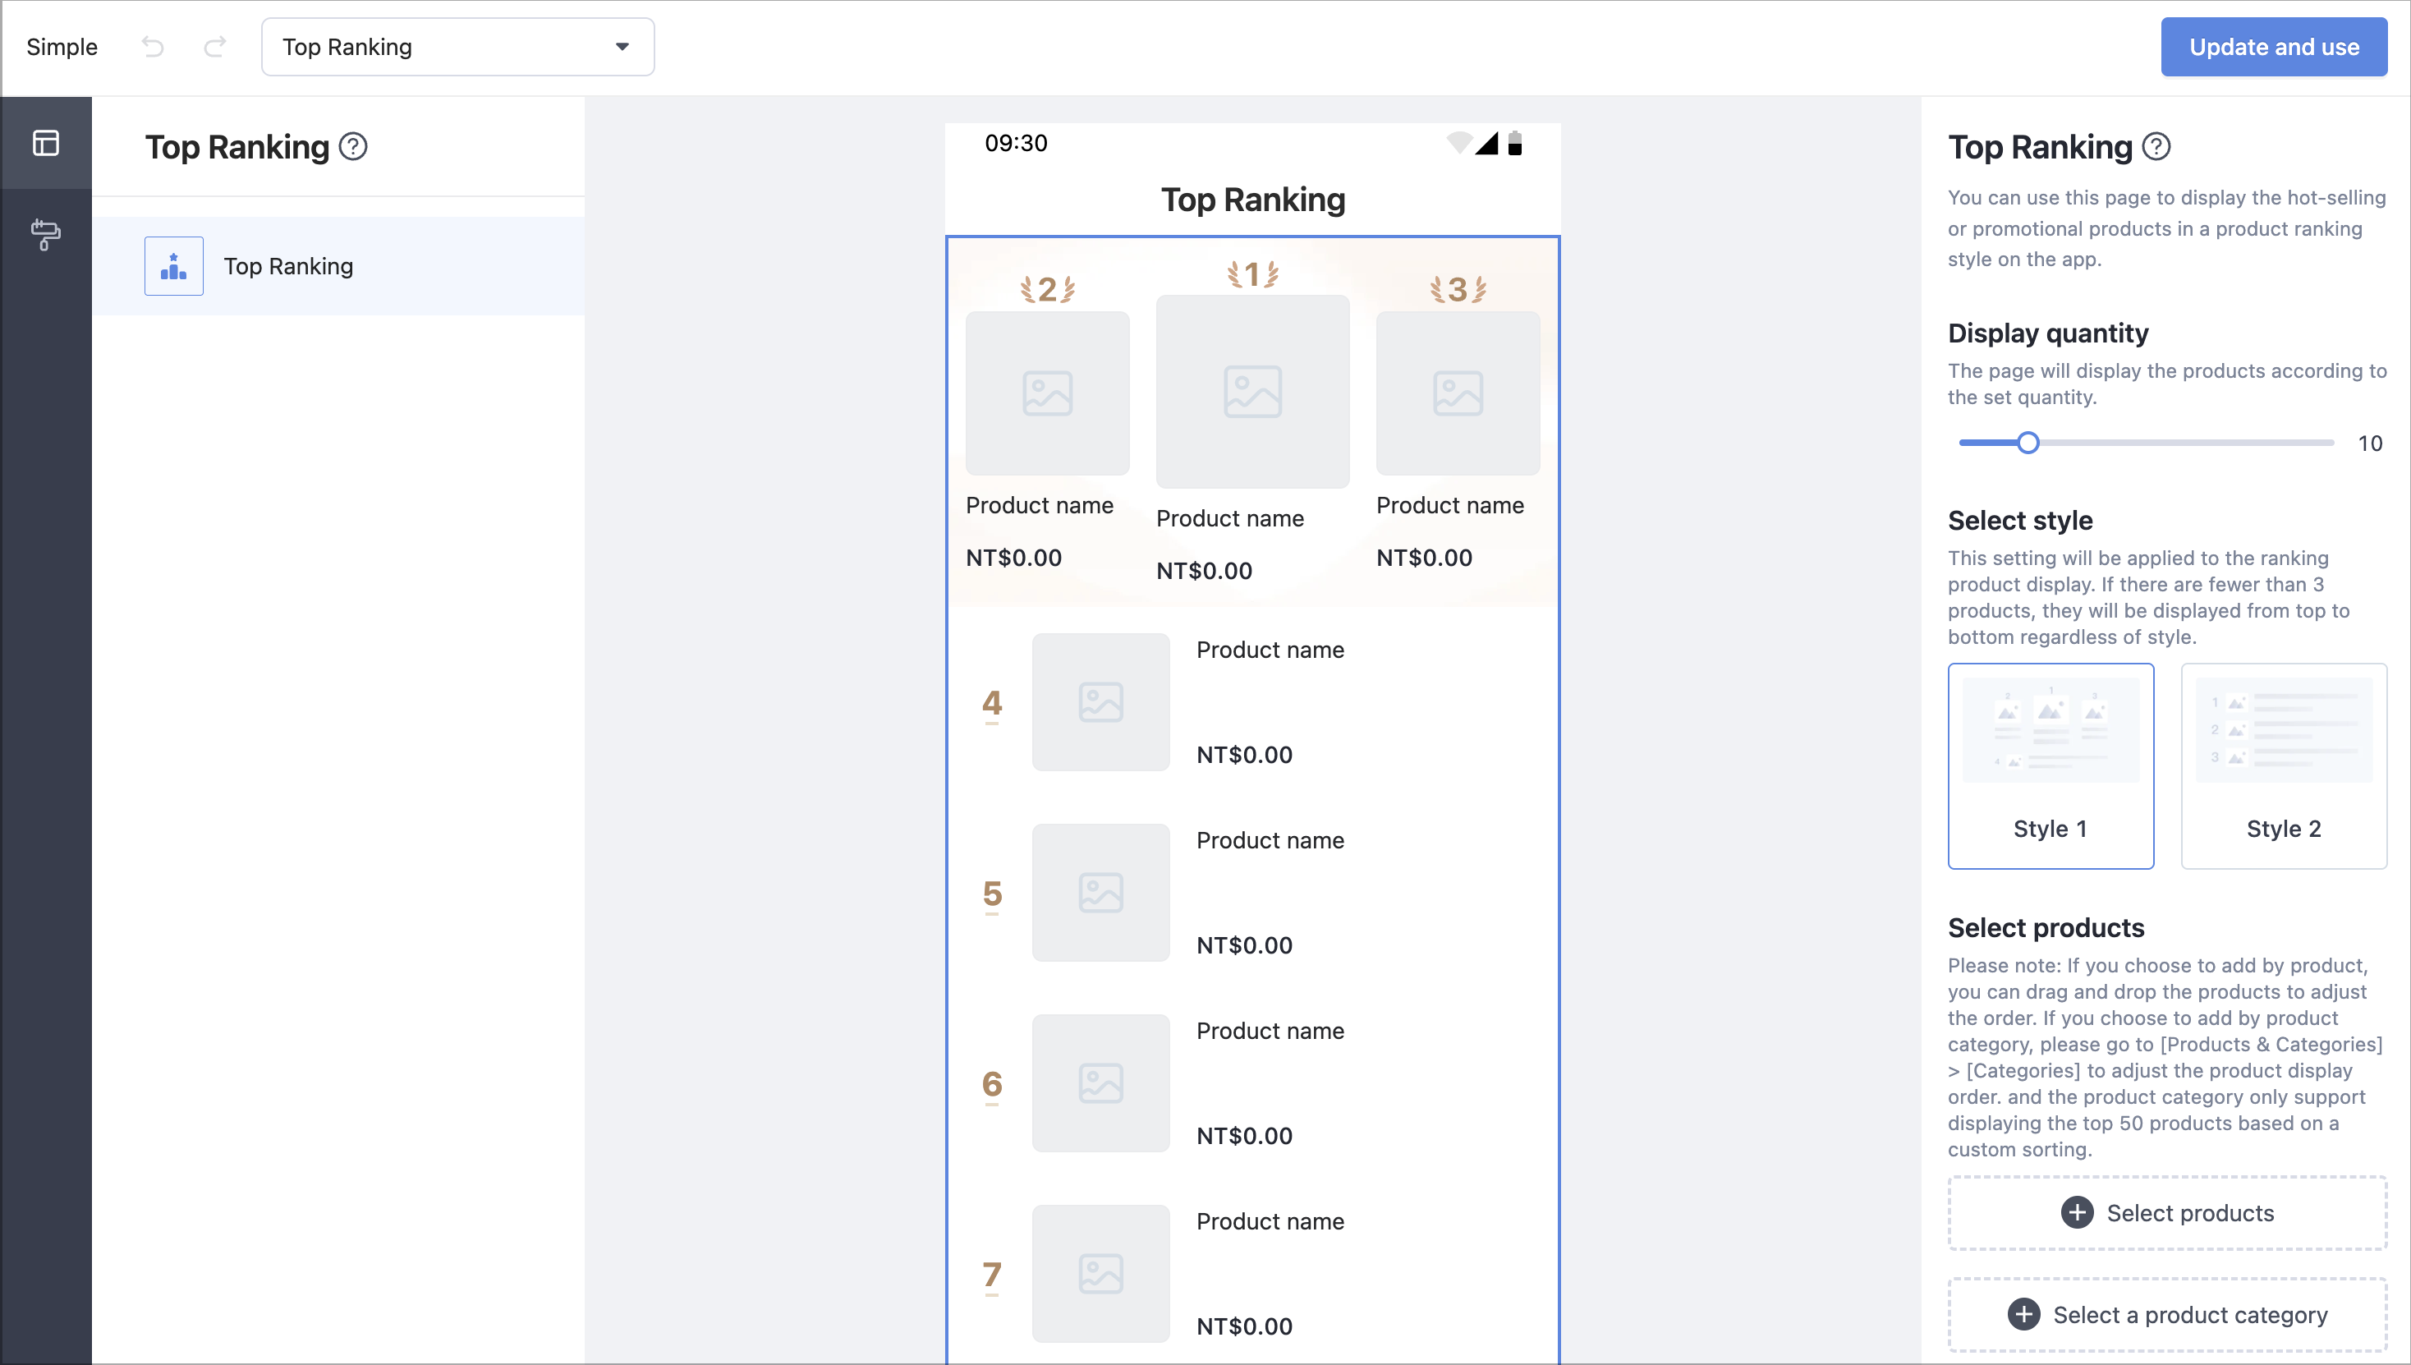Click the rank 1 laurel badge
The width and height of the screenshot is (2411, 1365).
pyautogui.click(x=1252, y=274)
